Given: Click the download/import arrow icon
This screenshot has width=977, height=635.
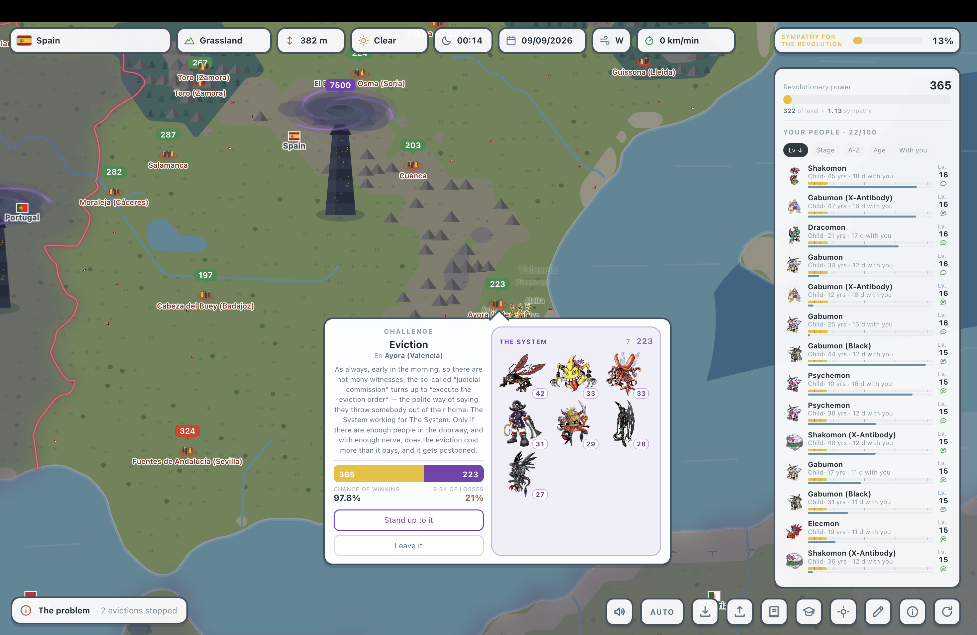Looking at the screenshot, I should coord(705,612).
